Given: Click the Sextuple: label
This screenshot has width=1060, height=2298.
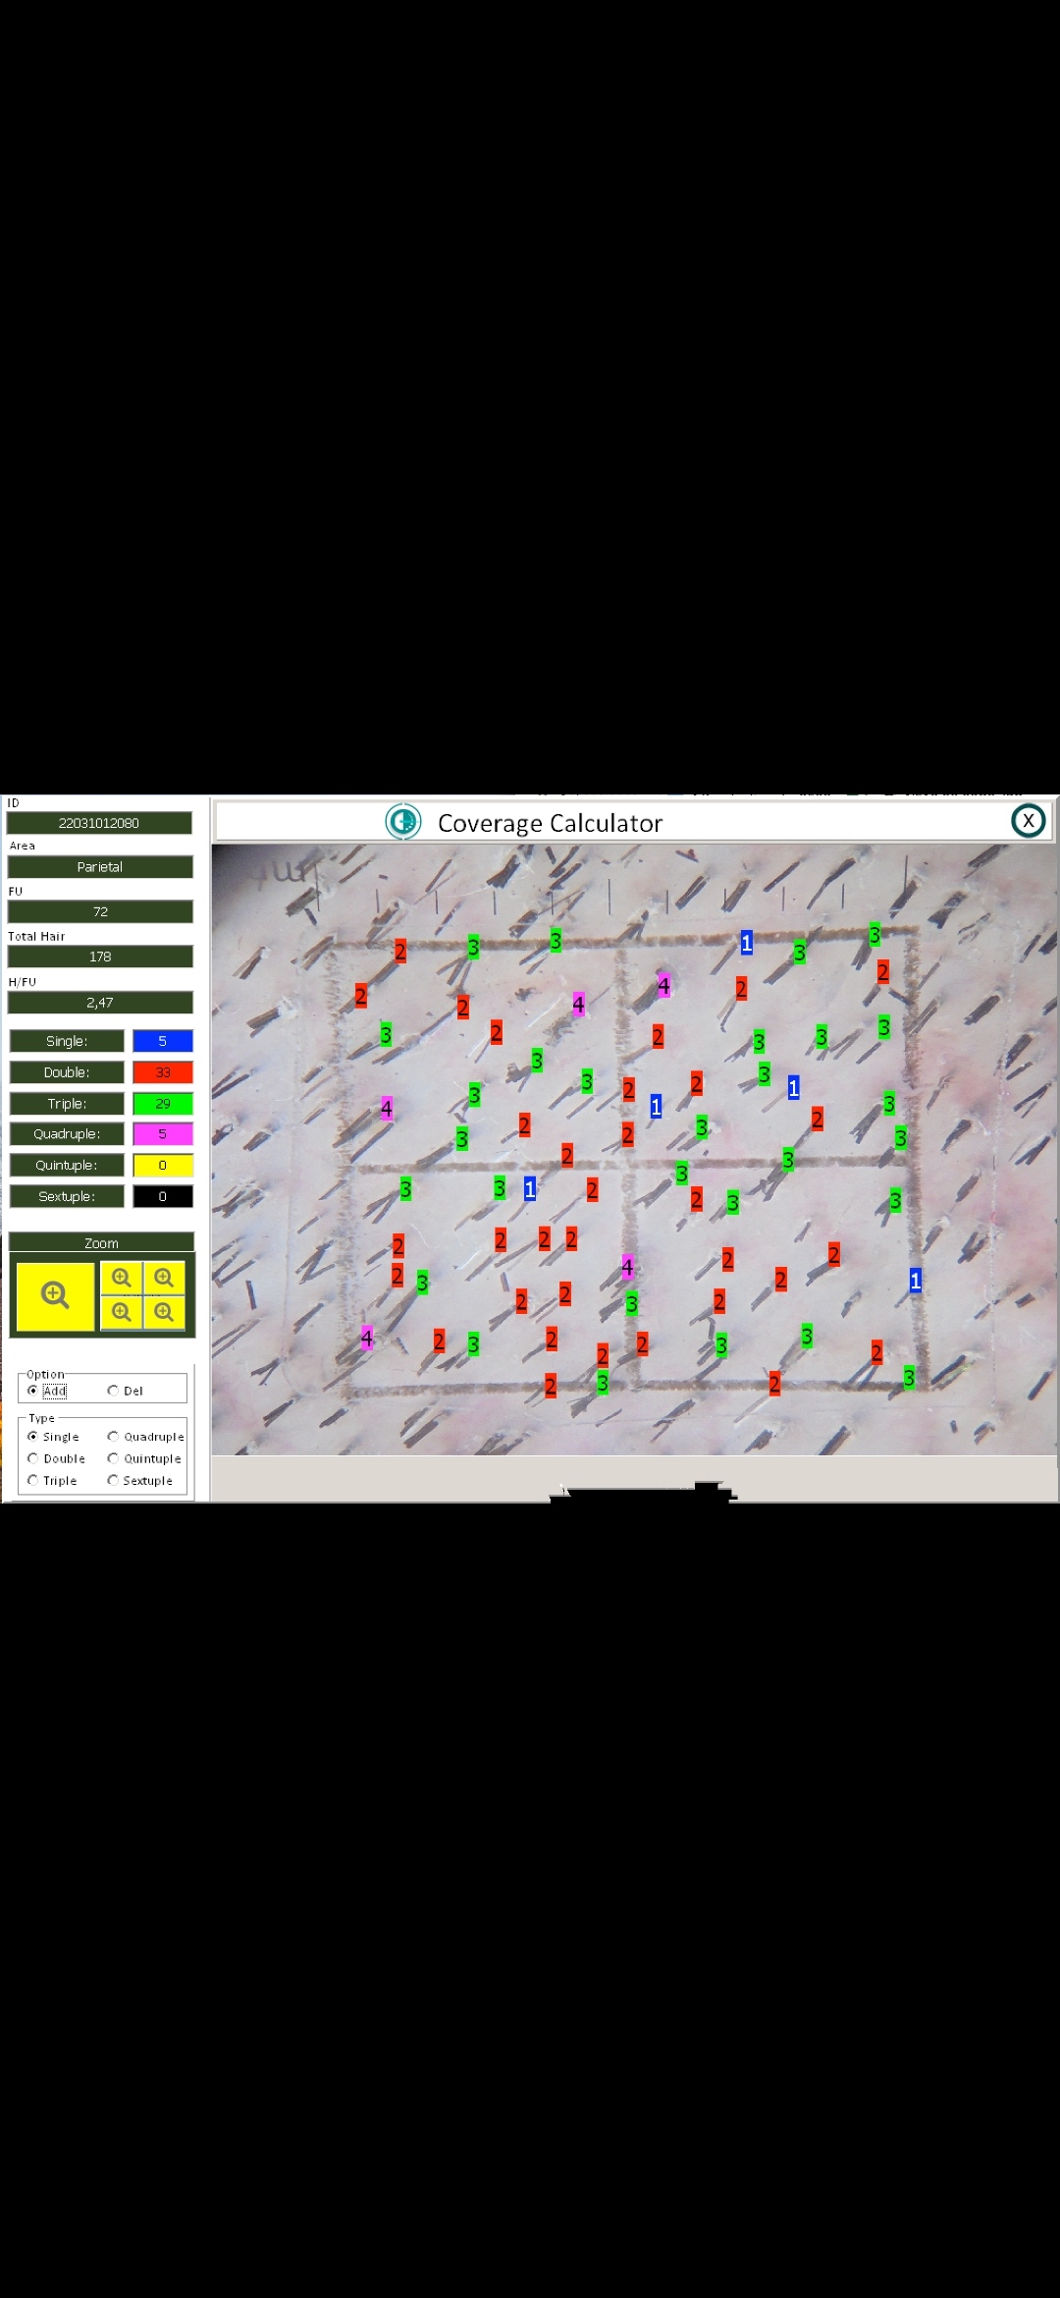Looking at the screenshot, I should coord(67,1196).
